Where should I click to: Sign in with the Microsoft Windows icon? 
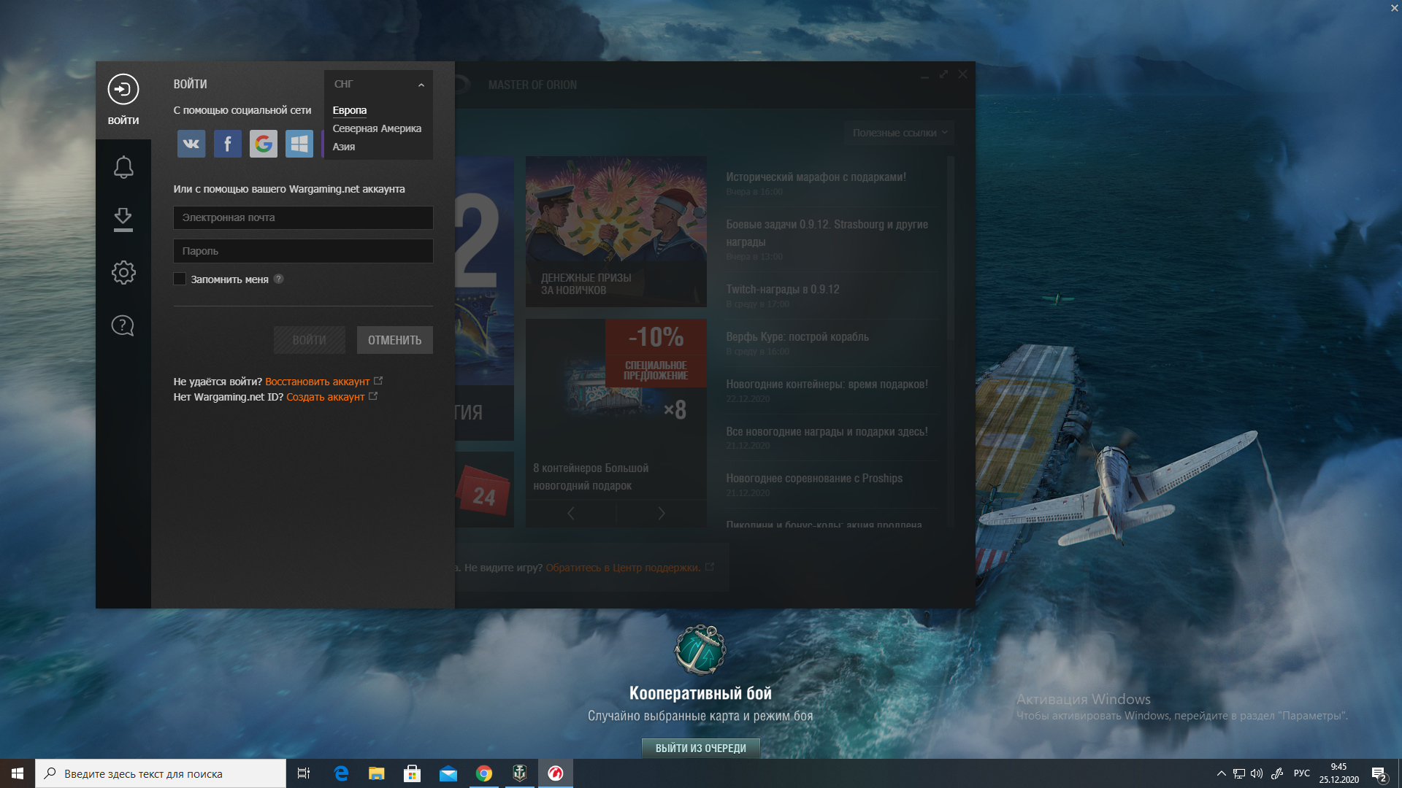pos(299,144)
